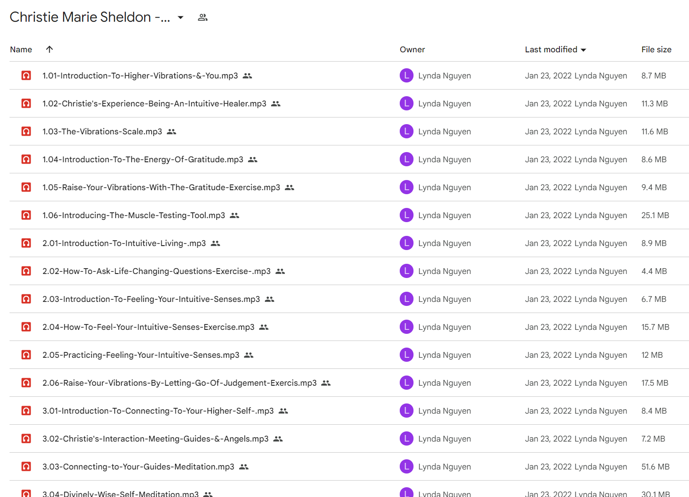689x497 pixels.
Task: Click audio icon of 2.03-Introduction-To-Feeling file
Action: coord(26,299)
